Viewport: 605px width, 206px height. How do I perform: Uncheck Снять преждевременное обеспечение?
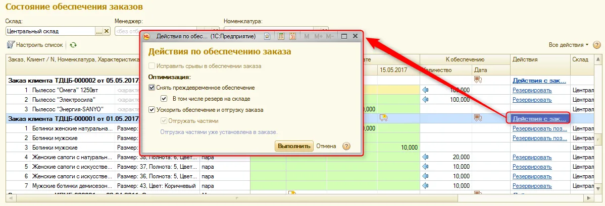coord(152,88)
